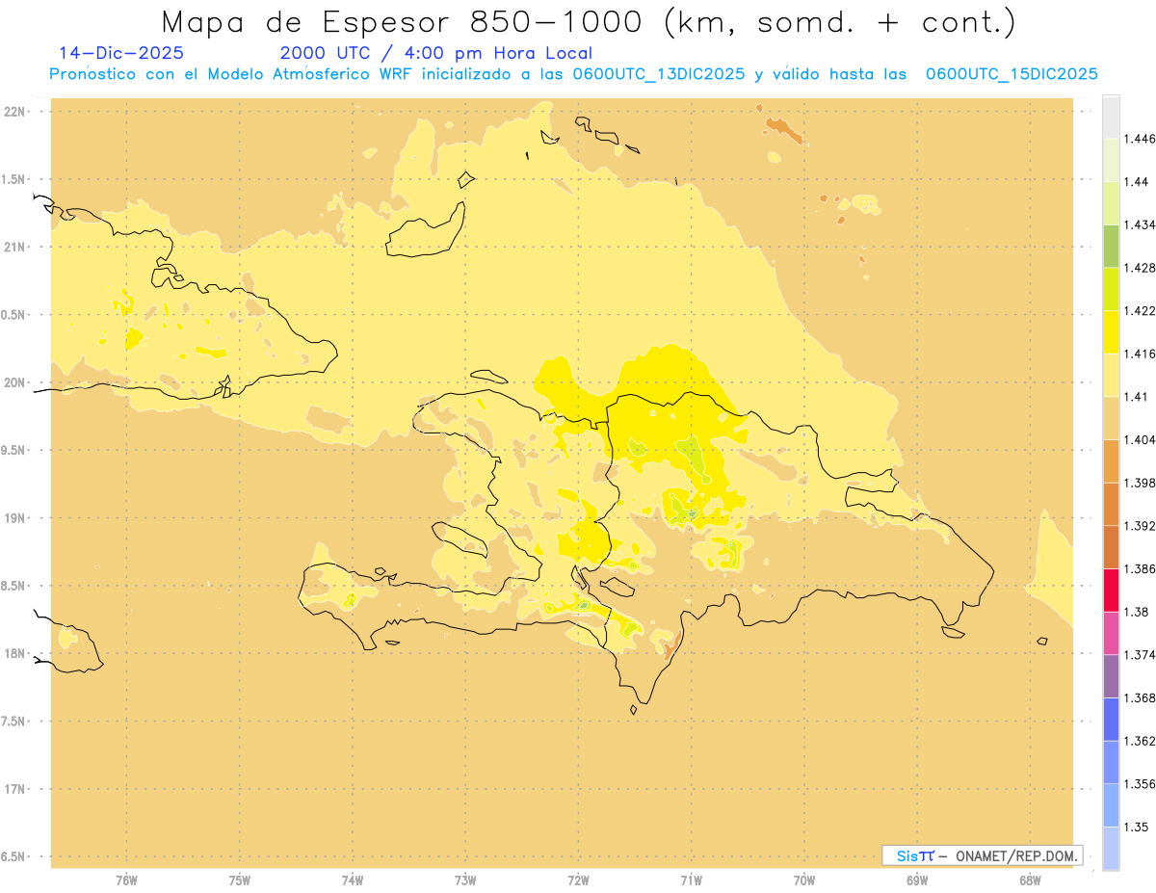Click the yellow-green legend swatch between 1.422 and 1.428
The image size is (1156, 893).
[1111, 289]
